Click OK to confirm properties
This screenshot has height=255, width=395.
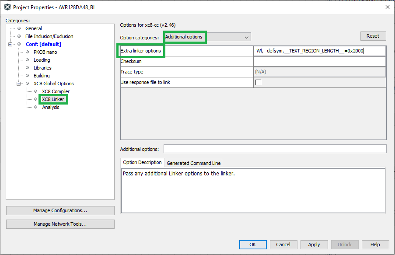(x=252, y=245)
